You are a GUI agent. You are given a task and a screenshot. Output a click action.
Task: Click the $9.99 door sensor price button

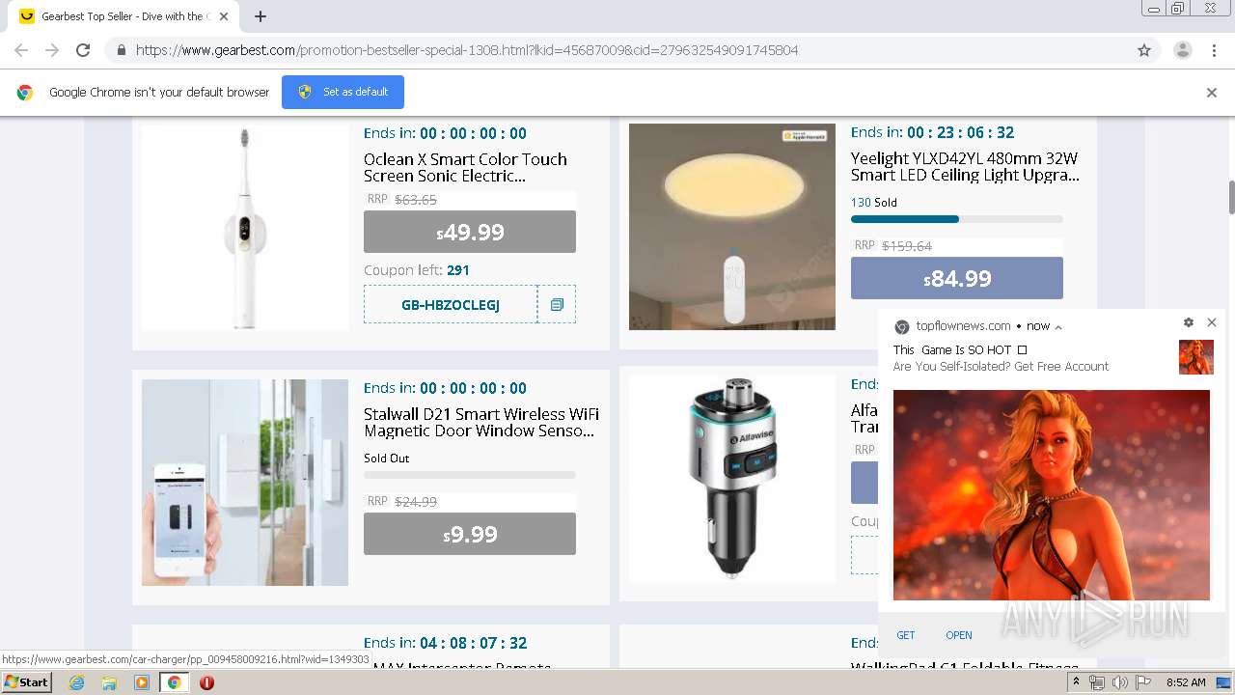[470, 534]
